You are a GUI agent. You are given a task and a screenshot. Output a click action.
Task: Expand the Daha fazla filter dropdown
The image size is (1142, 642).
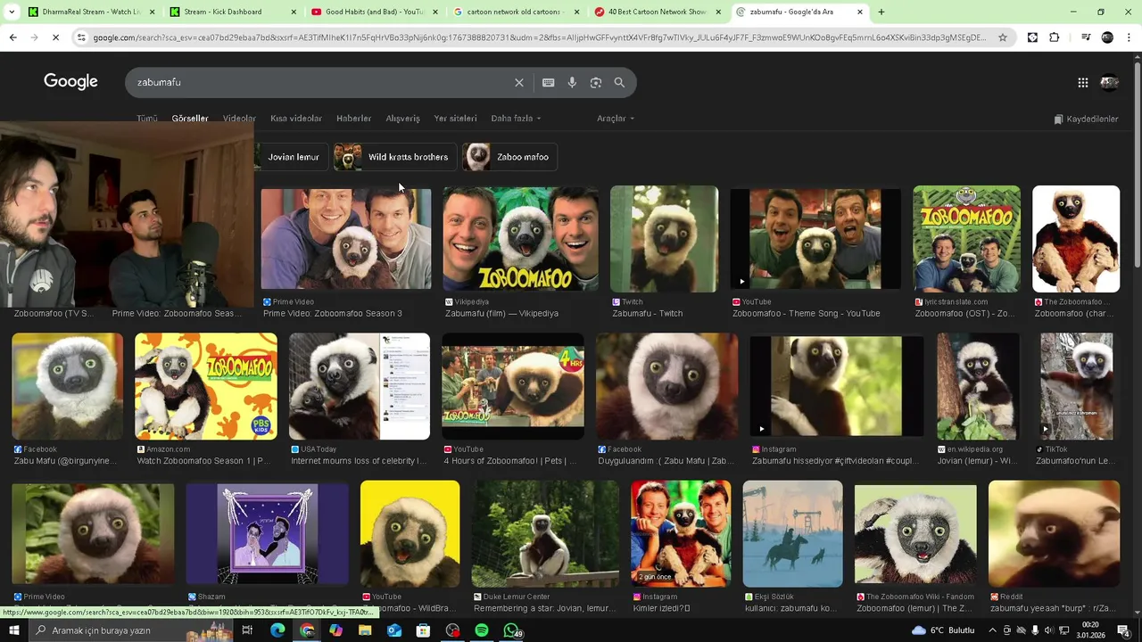point(516,119)
